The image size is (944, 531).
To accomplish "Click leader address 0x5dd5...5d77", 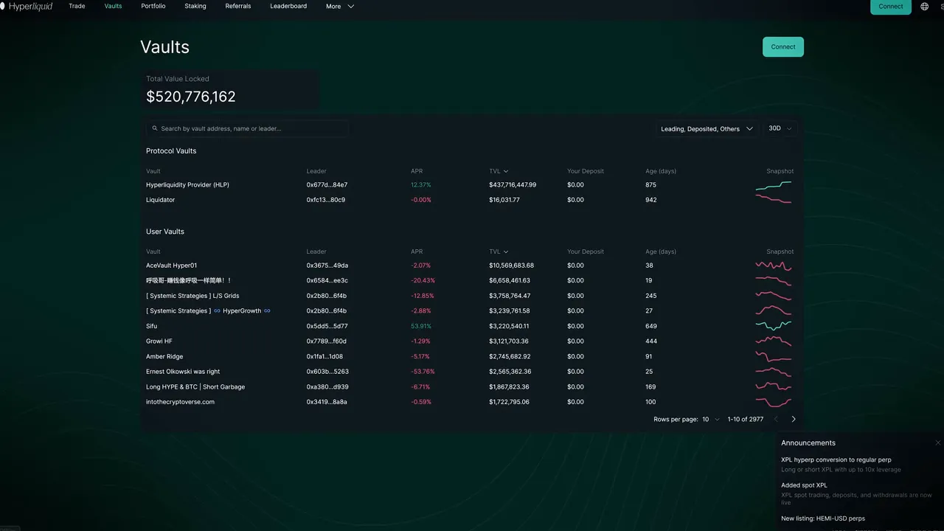I will coord(327,326).
